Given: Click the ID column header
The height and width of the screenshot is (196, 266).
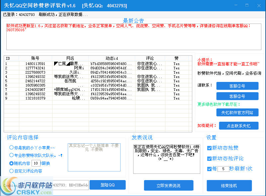Looking at the screenshot, I should (x=12, y=58).
